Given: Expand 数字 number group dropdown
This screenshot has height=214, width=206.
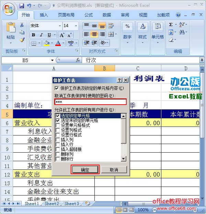Looking at the screenshot, I should [127, 43].
